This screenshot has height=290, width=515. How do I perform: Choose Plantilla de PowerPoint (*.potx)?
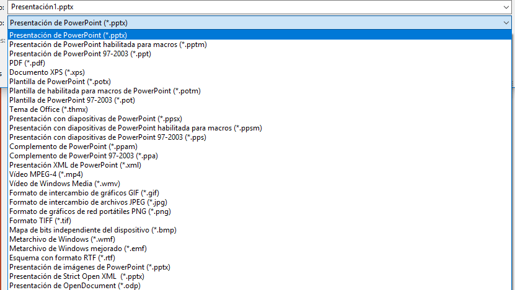[260, 82]
